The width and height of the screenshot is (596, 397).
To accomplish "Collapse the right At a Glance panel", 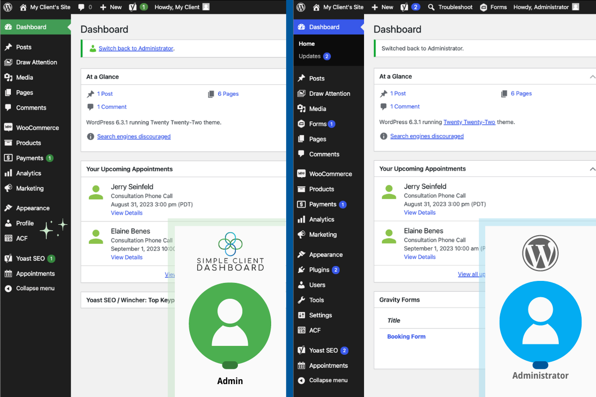I will (x=592, y=76).
